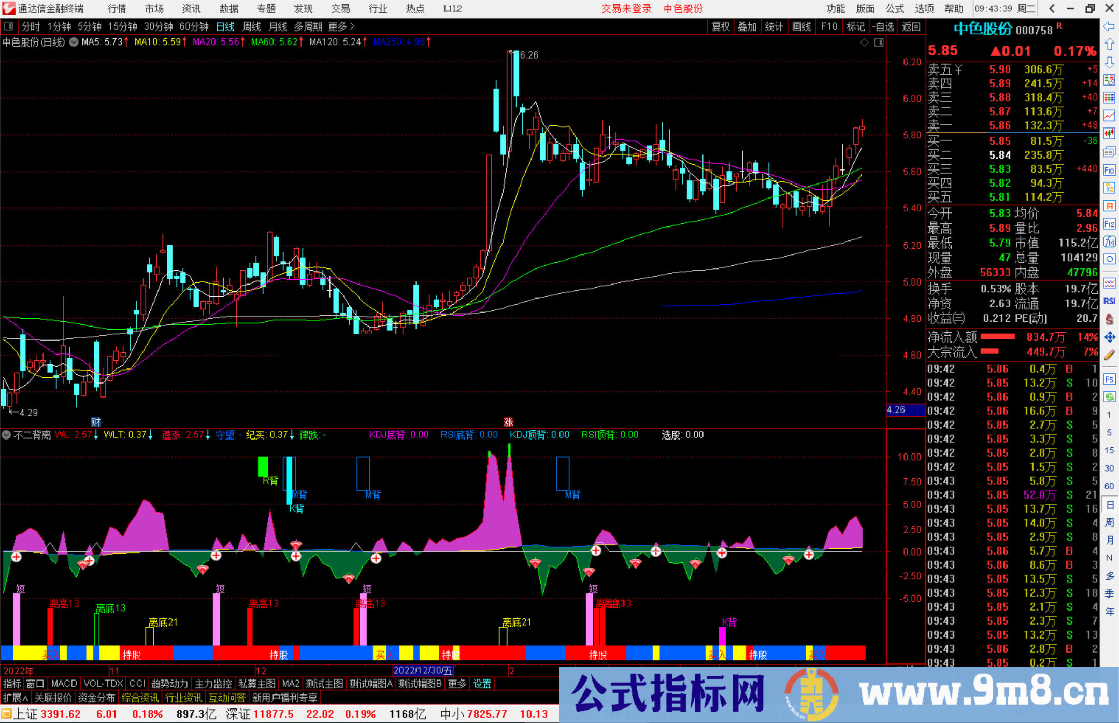The height and width of the screenshot is (723, 1119).
Task: Open the 更多 indicator list in the bottom bar
Action: click(x=457, y=684)
